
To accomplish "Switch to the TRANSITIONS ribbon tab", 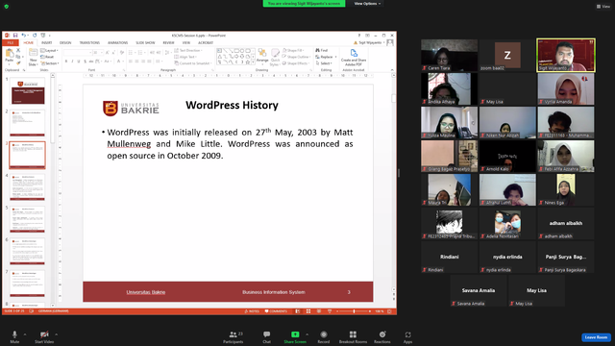I will [89, 42].
